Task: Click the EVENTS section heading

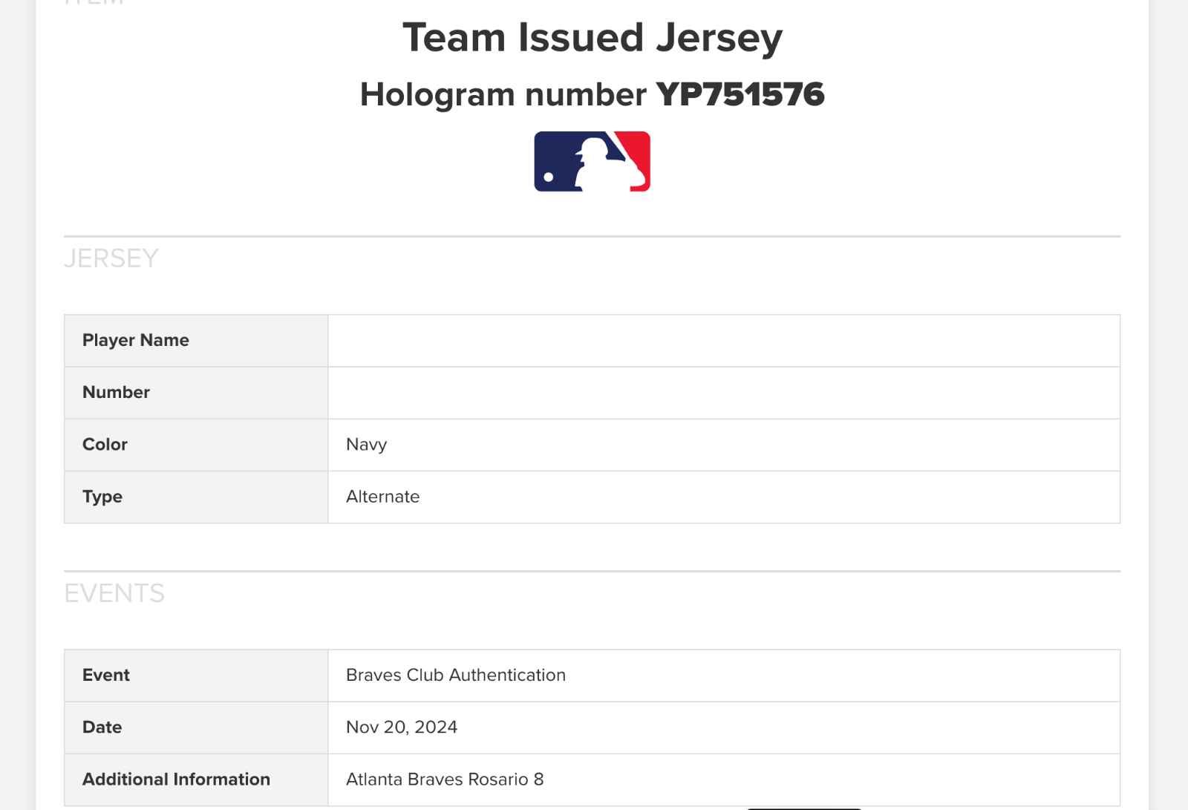Action: pos(114,593)
